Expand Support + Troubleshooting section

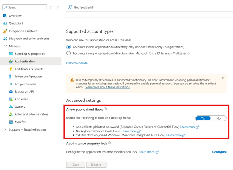point(5,129)
